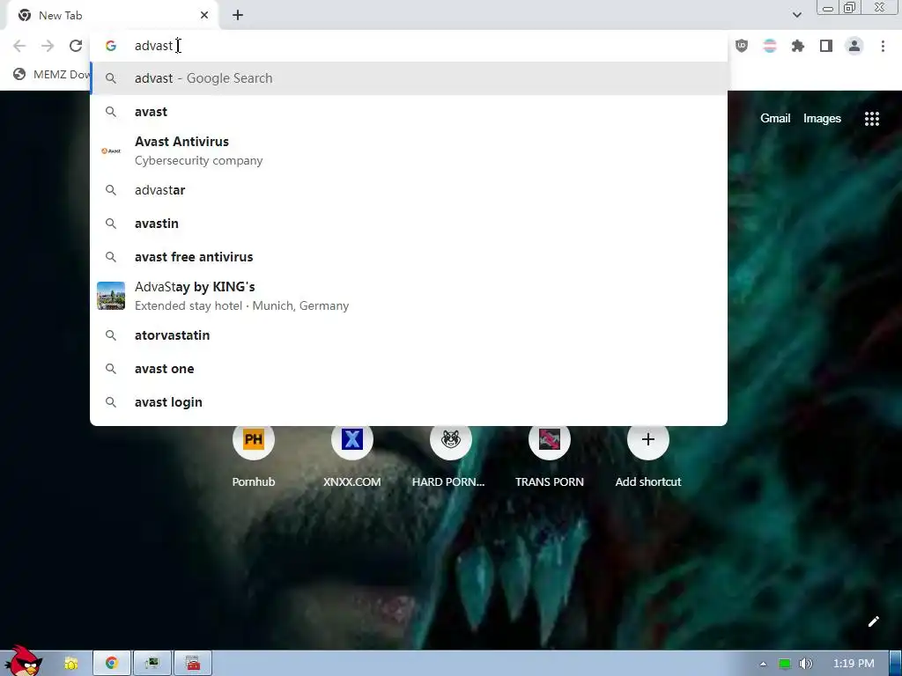The height and width of the screenshot is (676, 902).
Task: Click the address bar containing advast
Action: click(409, 46)
